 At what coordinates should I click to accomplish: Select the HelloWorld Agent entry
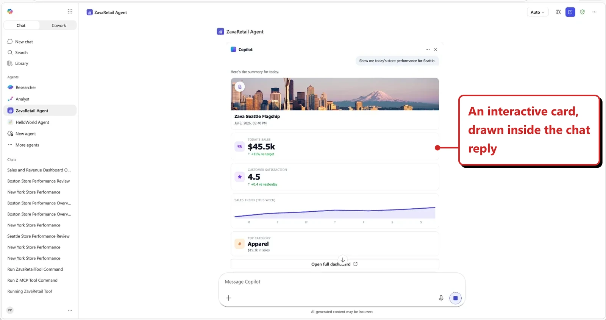click(40, 122)
